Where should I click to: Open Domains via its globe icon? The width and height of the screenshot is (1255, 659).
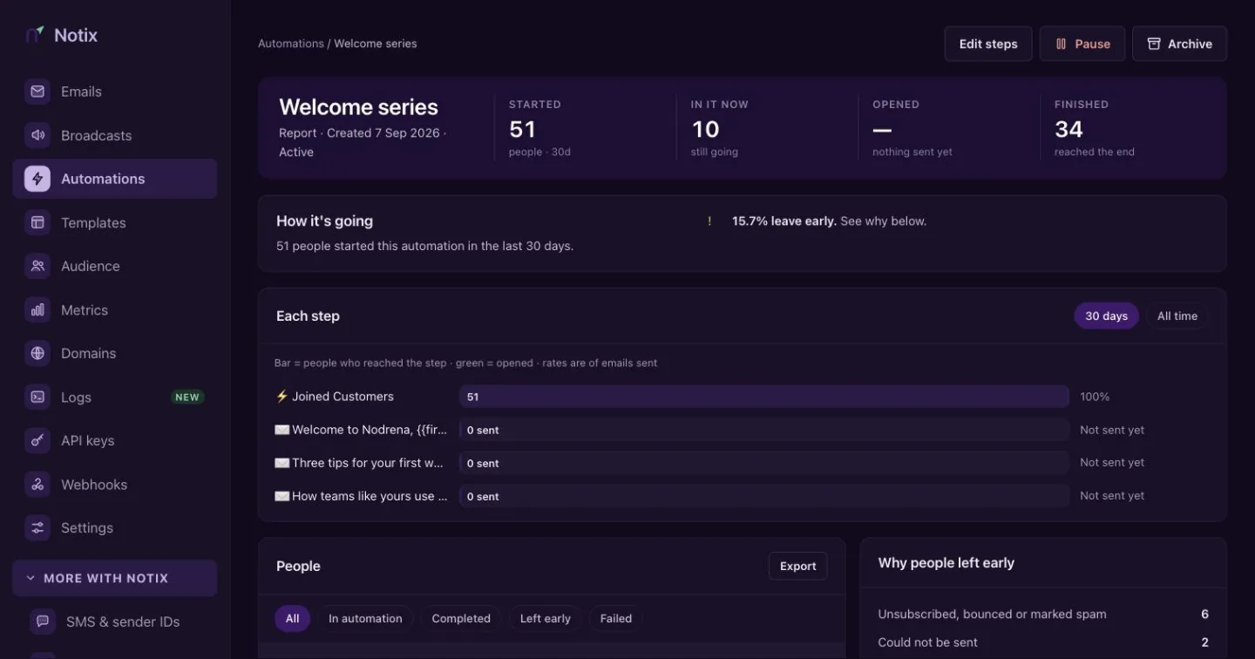37,353
